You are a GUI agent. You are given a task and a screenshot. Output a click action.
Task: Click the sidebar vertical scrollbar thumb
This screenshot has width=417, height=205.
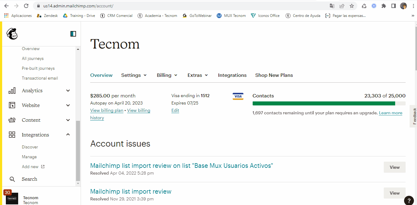78,151
